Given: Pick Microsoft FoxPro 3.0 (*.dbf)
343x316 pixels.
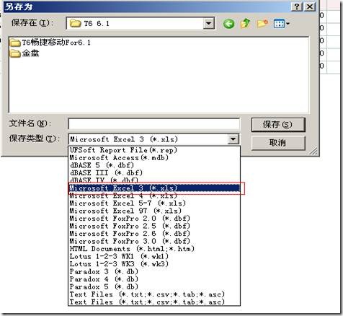Looking at the screenshot, I should 154,241.
